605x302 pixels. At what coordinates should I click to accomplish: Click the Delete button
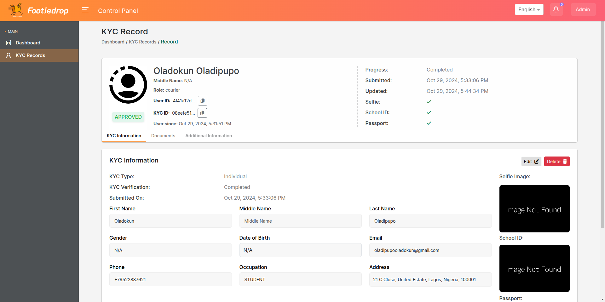pyautogui.click(x=557, y=162)
